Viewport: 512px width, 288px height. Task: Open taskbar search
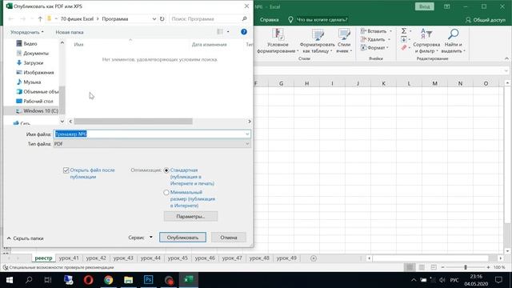tap(29, 280)
